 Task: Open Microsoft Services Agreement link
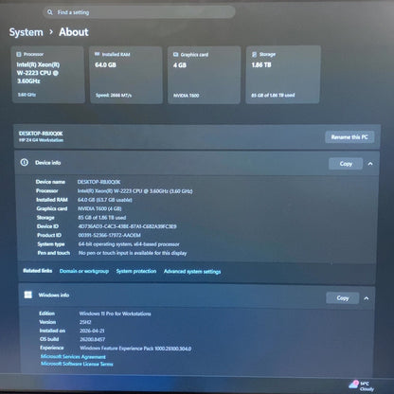click(x=73, y=356)
